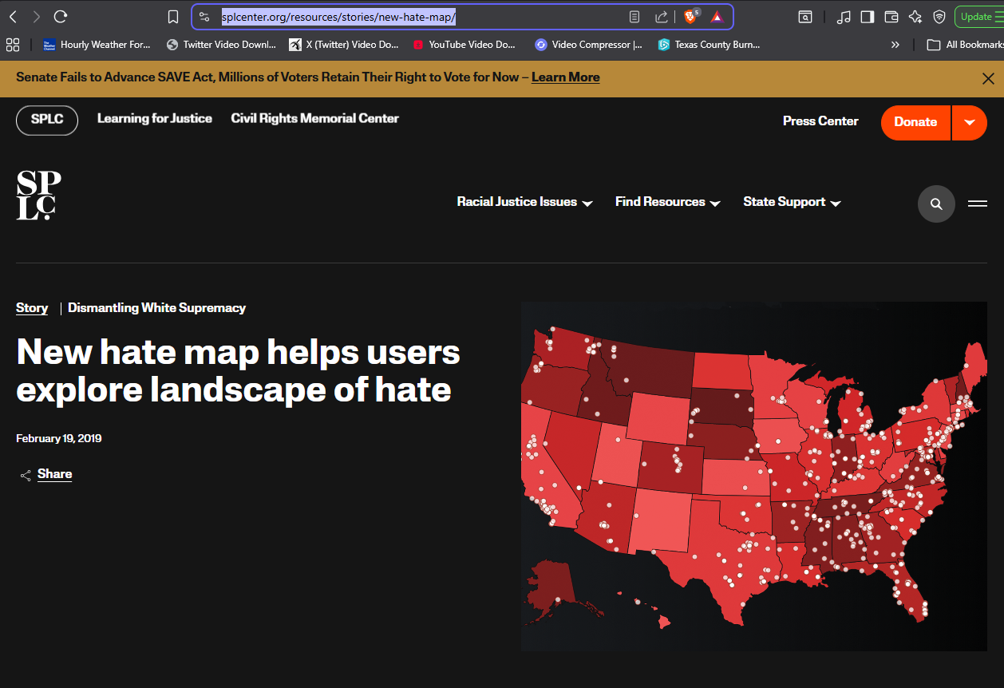Open the hamburger menu on SPLC site
The image size is (1004, 688).
coord(978,204)
